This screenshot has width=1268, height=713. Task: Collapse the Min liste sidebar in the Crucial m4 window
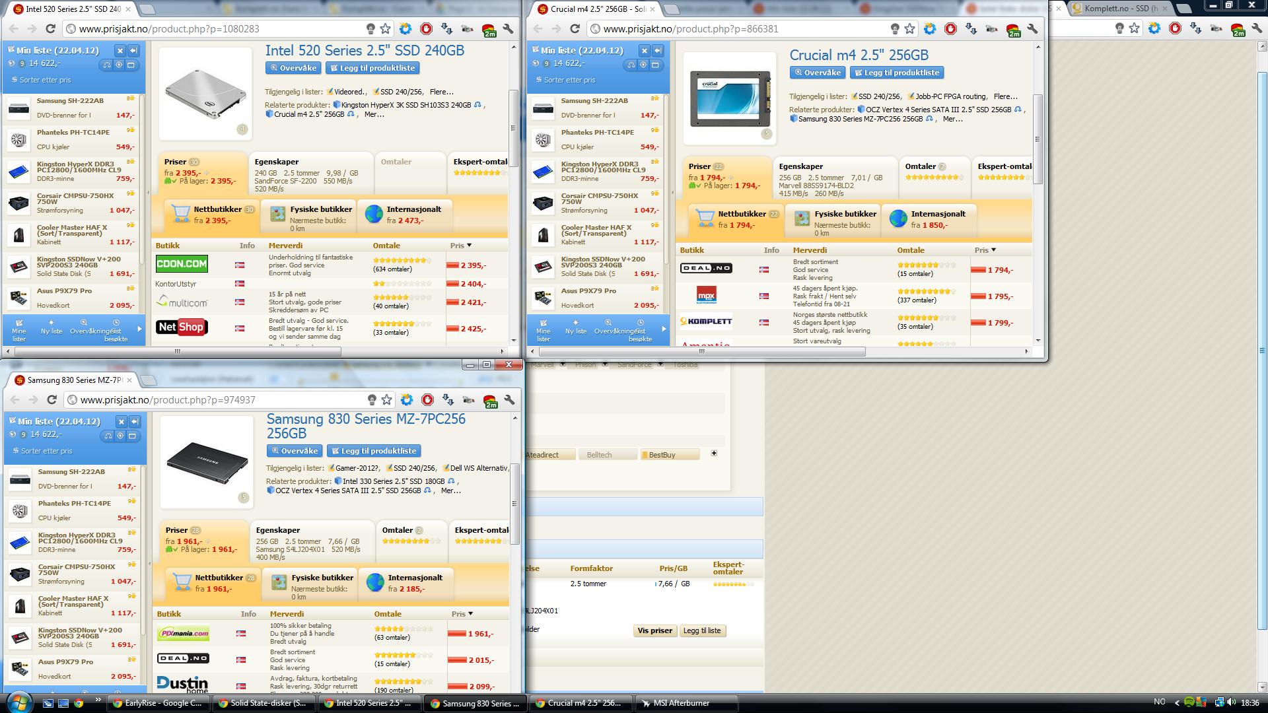point(658,50)
